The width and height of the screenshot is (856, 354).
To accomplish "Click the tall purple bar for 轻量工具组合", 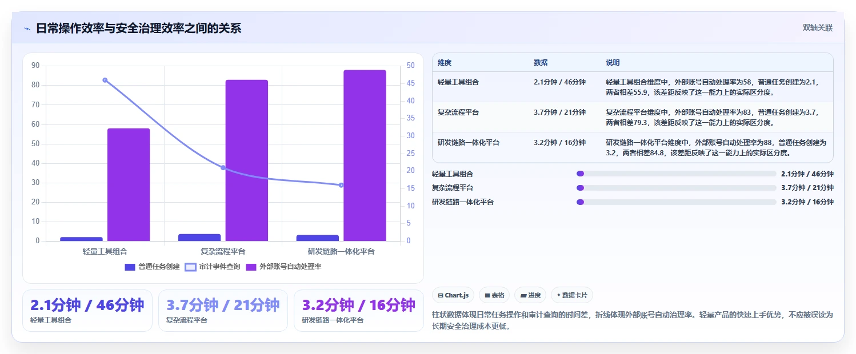I will [129, 185].
